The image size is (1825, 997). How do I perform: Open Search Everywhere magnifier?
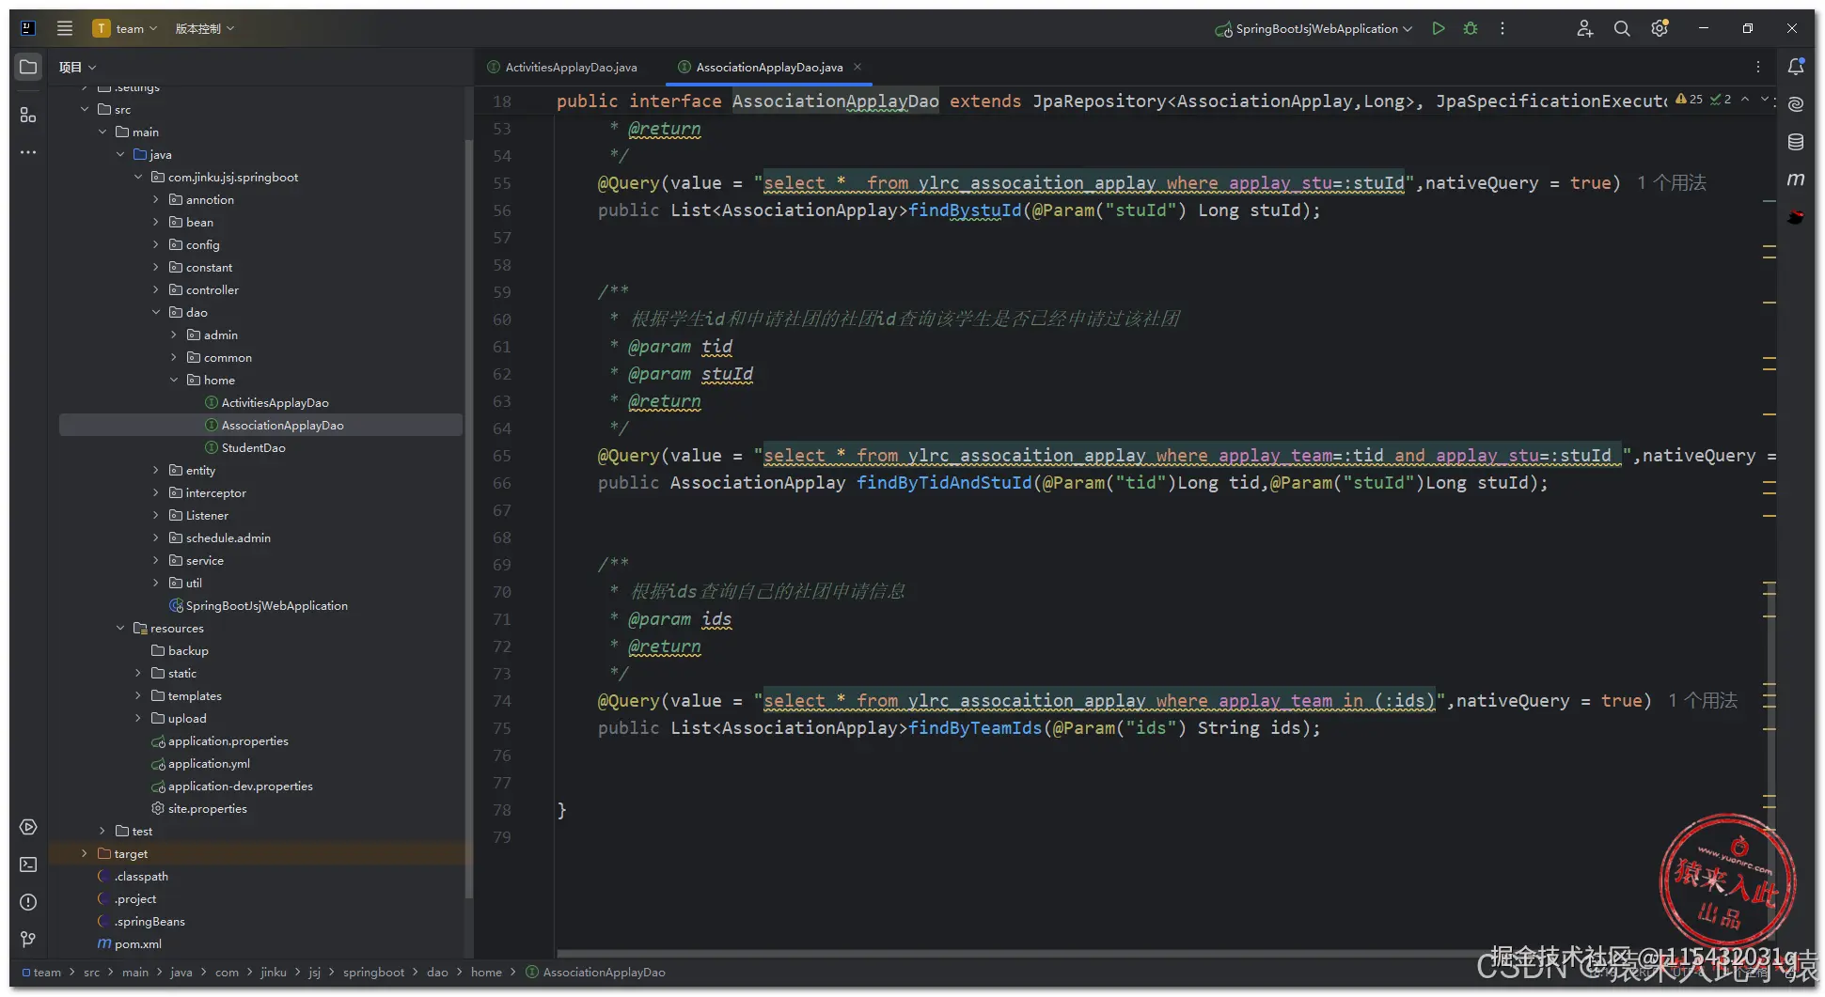point(1622,28)
